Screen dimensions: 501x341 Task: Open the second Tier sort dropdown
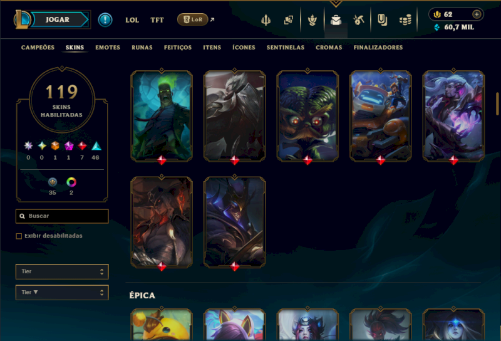tap(62, 292)
